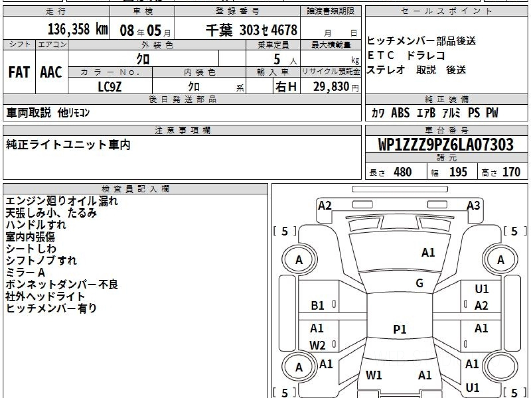
Task: Click the length value 480
Action: point(403,172)
